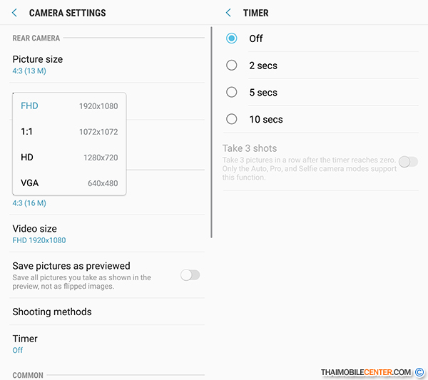Tap the Take 3 shots description text
This screenshot has height=380, width=428.
pyautogui.click(x=309, y=168)
